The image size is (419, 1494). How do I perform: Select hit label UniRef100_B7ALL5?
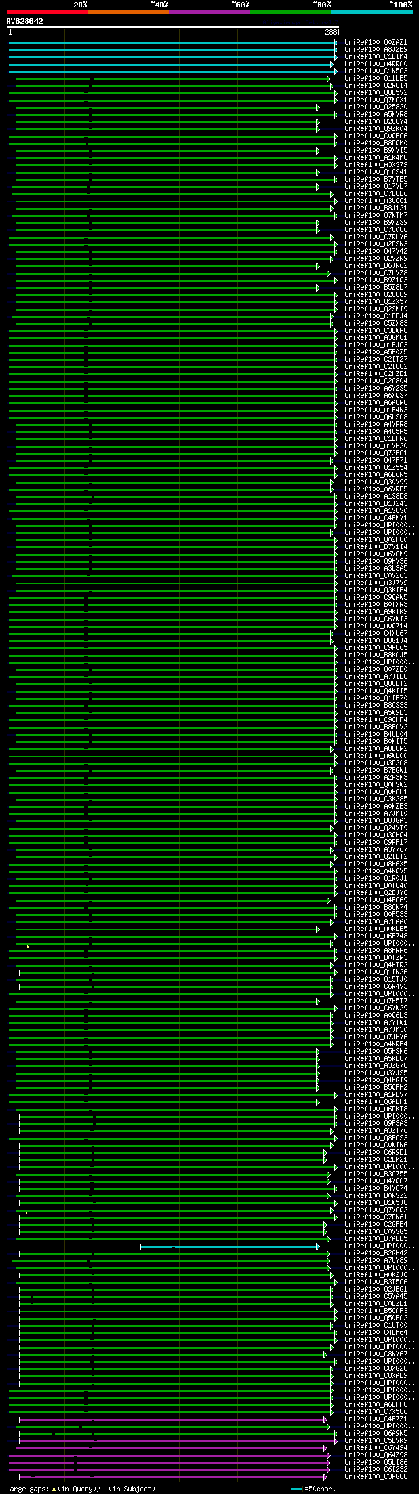tap(376, 1239)
